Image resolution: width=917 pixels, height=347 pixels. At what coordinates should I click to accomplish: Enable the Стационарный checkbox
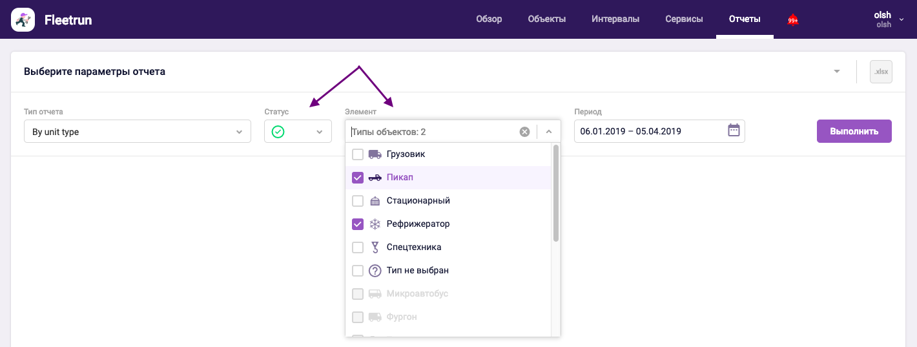pyautogui.click(x=358, y=201)
